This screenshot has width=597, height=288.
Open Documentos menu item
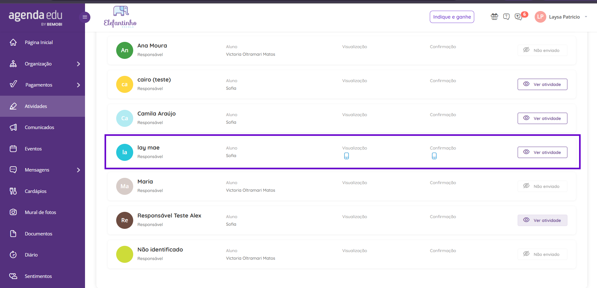(x=43, y=234)
